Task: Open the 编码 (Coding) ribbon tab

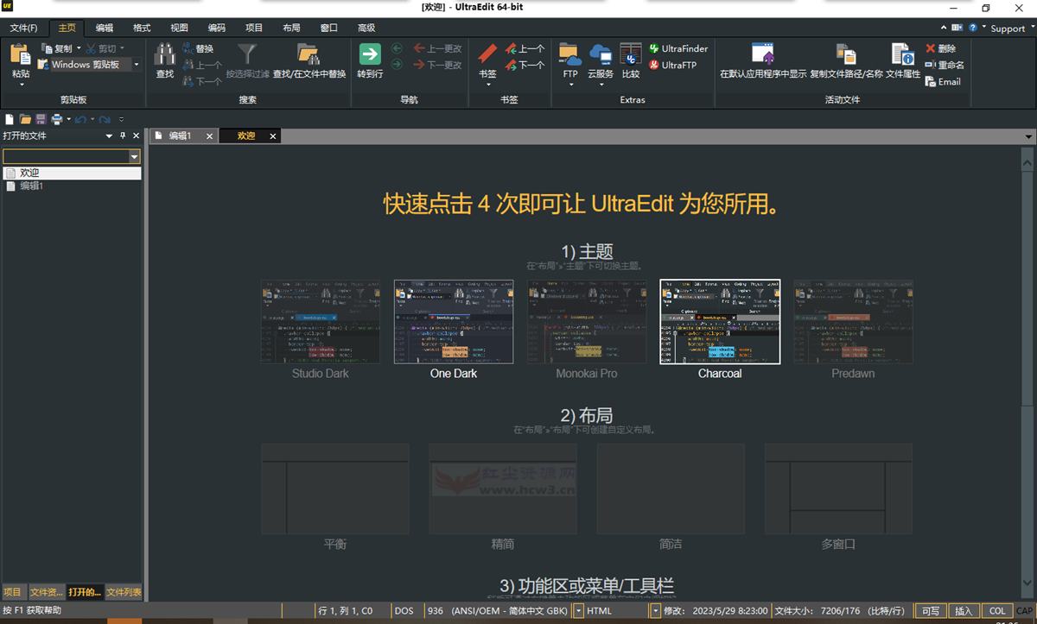Action: (216, 28)
